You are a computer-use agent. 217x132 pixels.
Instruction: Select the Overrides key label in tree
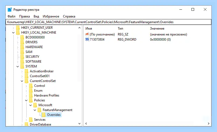coord(54,115)
